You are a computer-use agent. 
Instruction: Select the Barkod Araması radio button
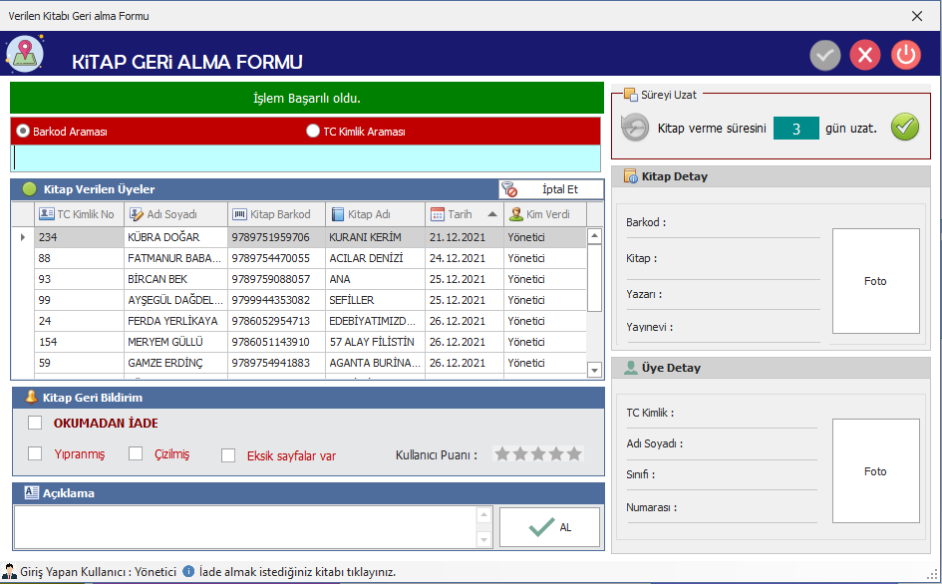click(23, 131)
